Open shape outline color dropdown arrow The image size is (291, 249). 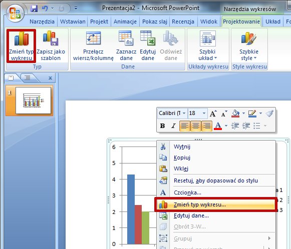260,113
